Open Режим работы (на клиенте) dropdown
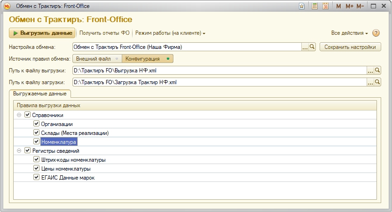This screenshot has height=212, width=392. click(x=170, y=33)
